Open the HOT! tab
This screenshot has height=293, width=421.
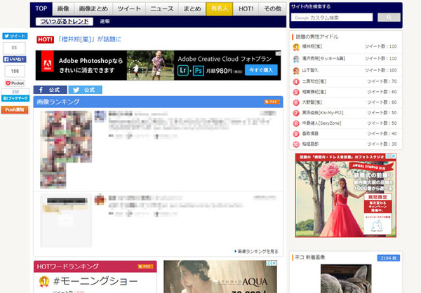[x=246, y=9]
